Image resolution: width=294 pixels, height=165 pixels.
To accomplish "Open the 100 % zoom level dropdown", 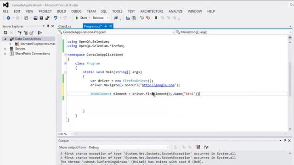I will pos(72,134).
